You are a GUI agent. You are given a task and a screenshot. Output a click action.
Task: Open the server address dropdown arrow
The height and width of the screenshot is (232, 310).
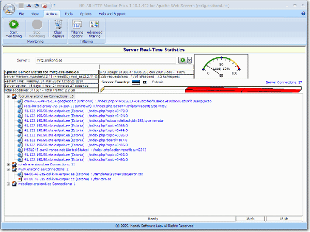point(190,60)
